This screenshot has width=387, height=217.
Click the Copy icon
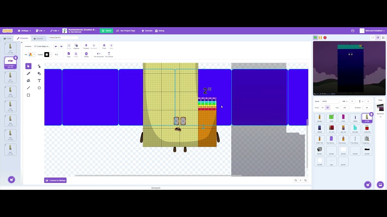pyautogui.click(x=69, y=55)
